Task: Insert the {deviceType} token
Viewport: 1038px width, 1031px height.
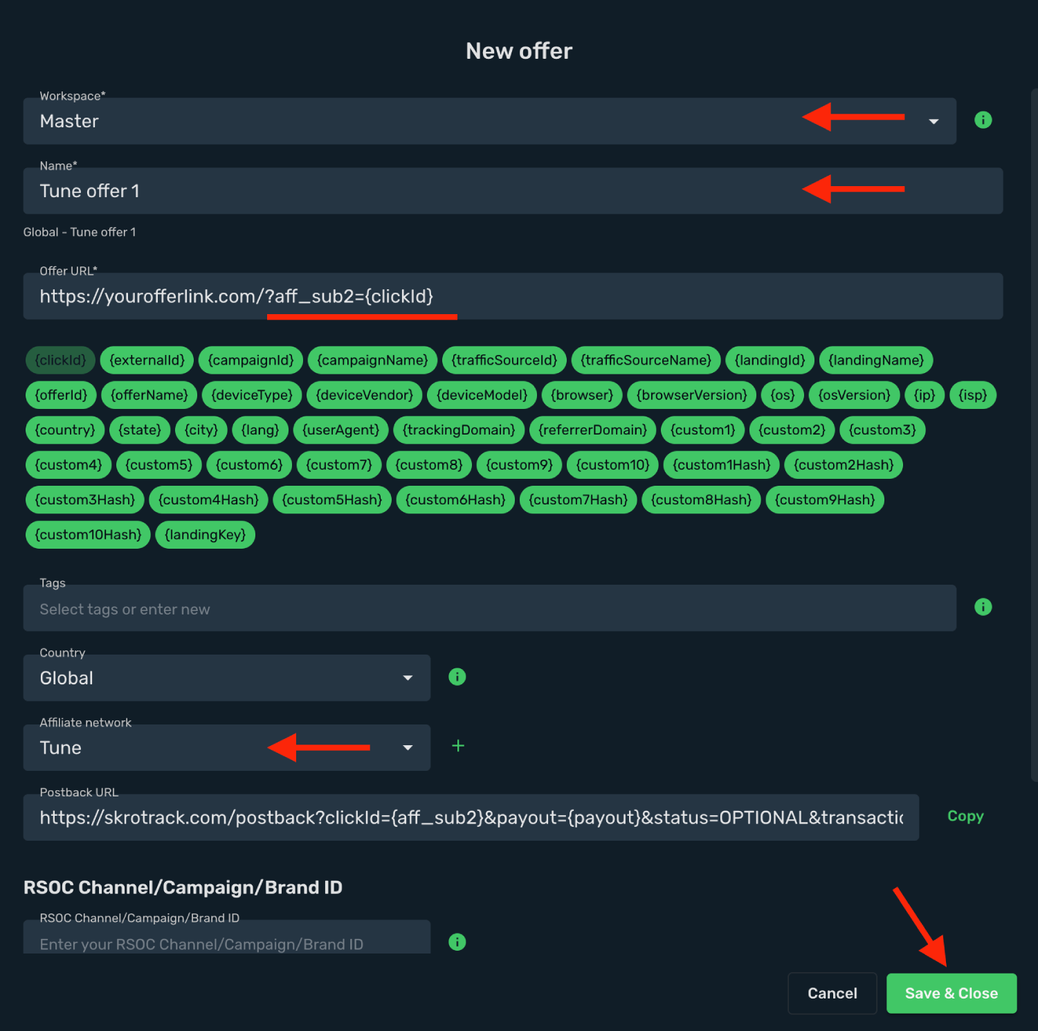Action: (252, 395)
